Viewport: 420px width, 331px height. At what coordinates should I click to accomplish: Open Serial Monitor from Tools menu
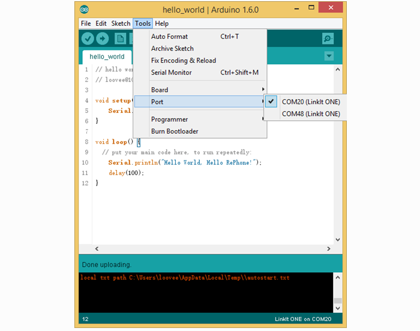coord(200,73)
